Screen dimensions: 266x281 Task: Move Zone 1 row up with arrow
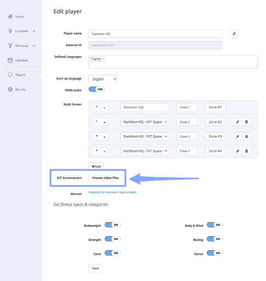(x=96, y=107)
